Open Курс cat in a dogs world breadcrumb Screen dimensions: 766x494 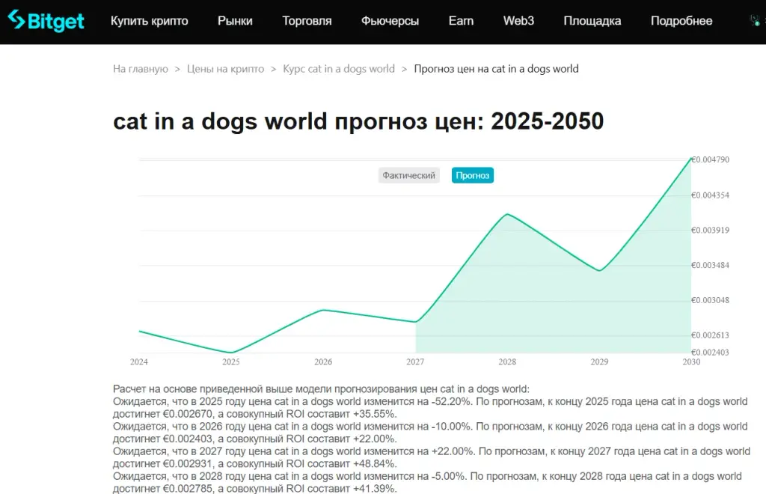[339, 69]
